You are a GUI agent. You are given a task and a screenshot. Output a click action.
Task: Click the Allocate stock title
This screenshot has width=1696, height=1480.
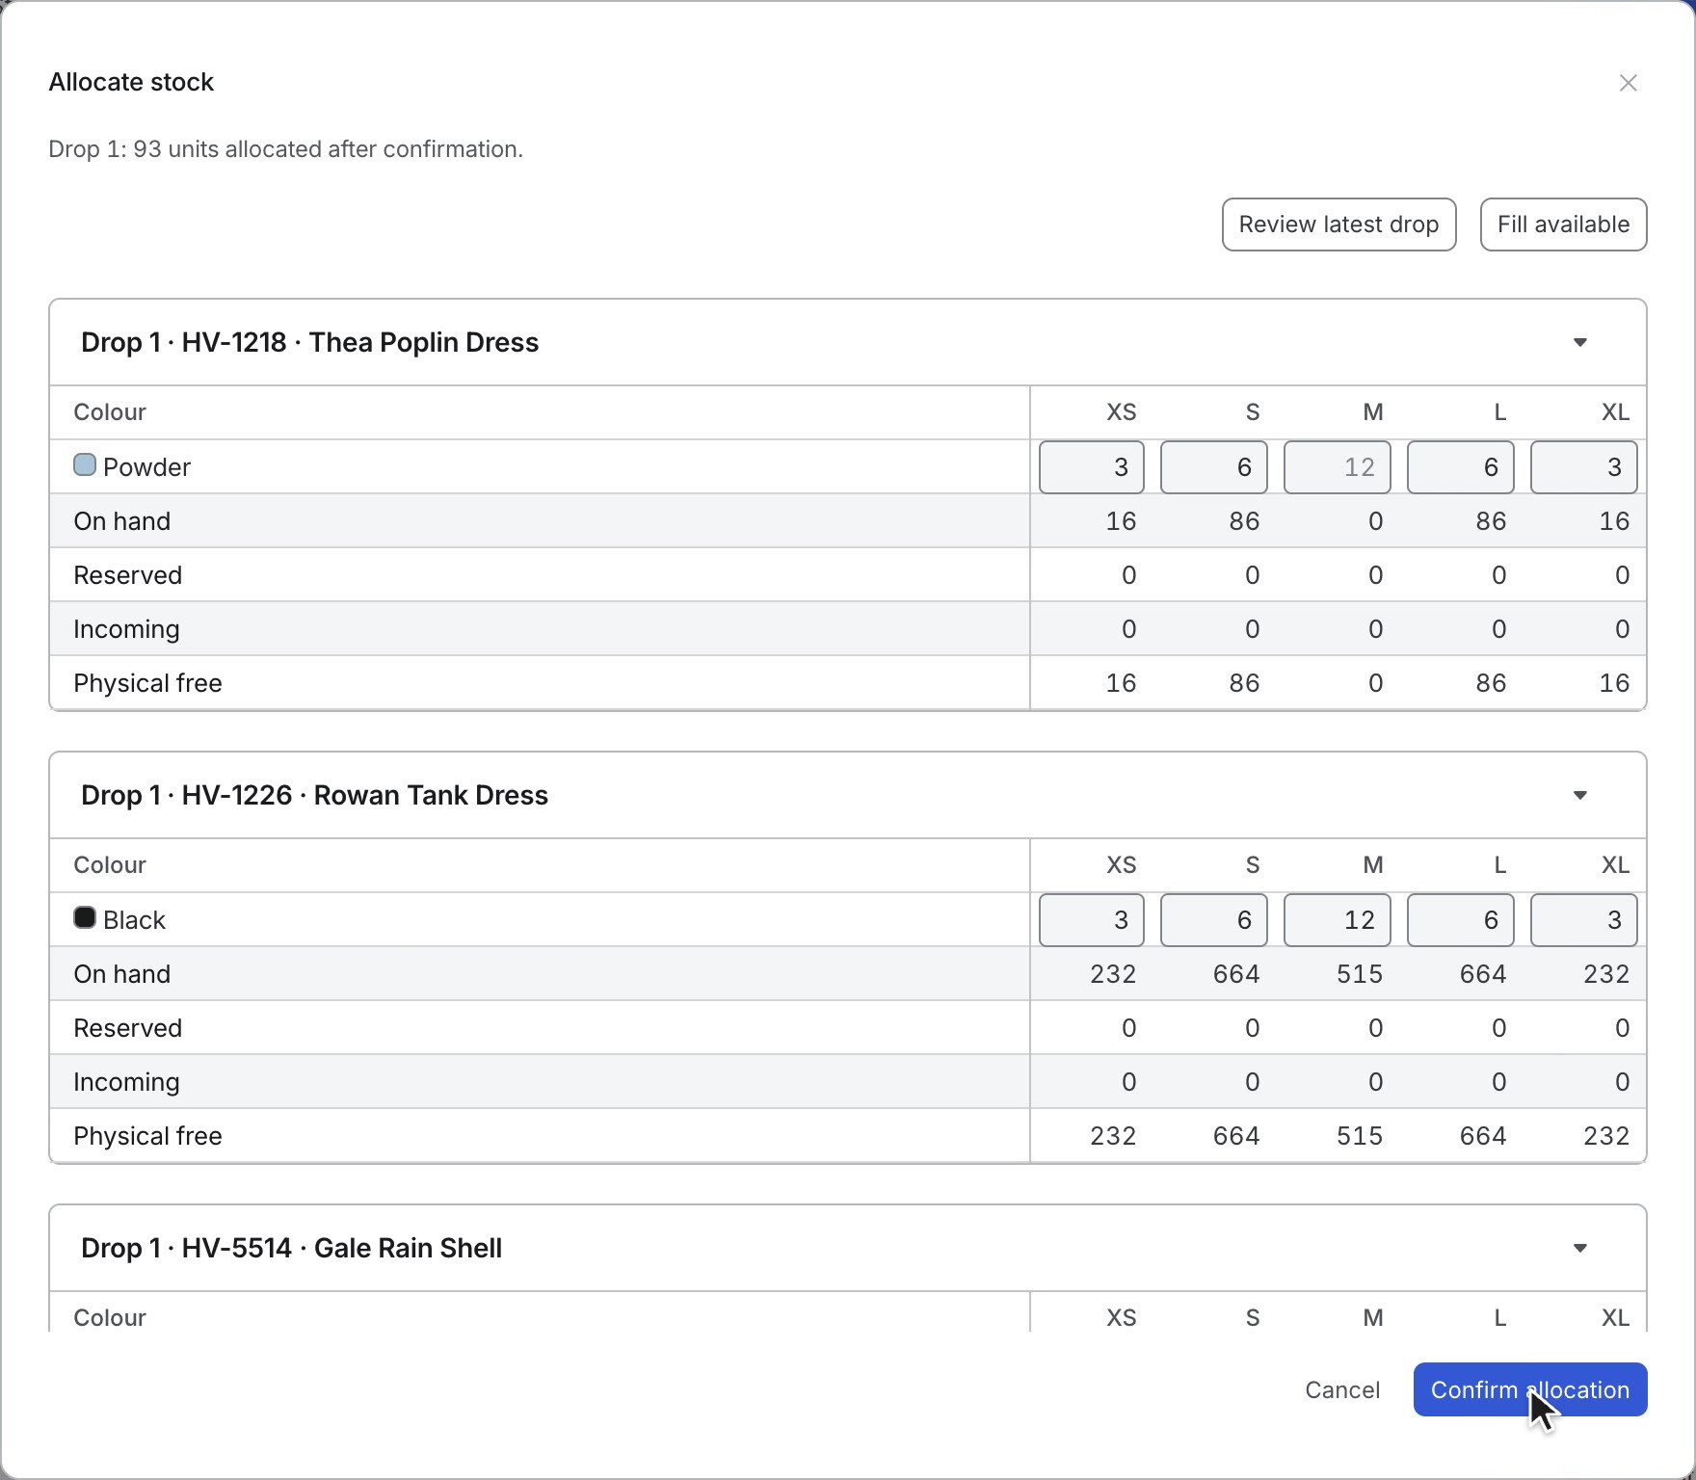tap(131, 82)
